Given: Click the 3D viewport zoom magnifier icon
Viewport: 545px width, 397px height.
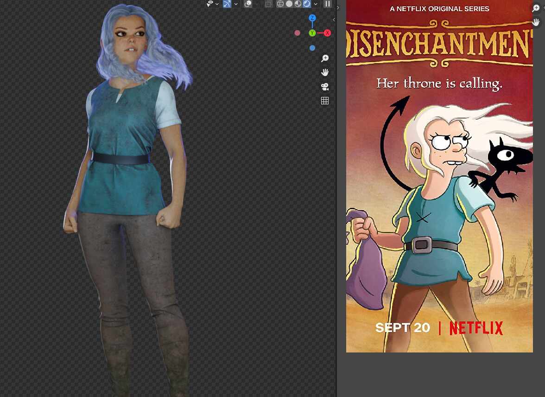Looking at the screenshot, I should pos(324,58).
